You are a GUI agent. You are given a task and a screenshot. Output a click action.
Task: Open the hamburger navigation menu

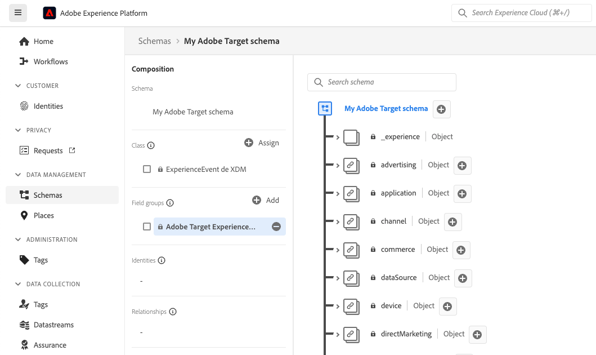click(x=18, y=13)
